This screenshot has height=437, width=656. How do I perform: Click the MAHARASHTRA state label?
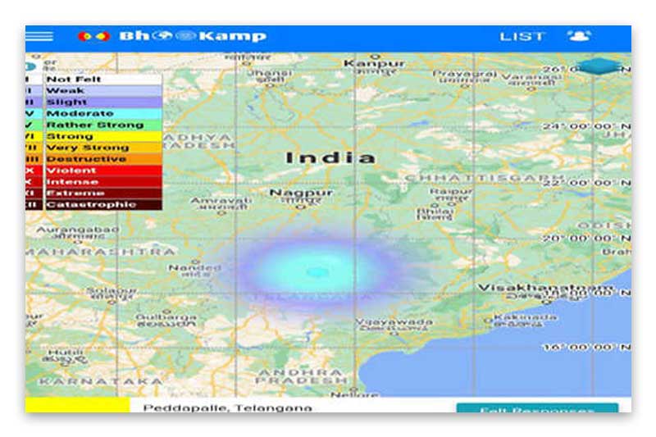[x=100, y=252]
